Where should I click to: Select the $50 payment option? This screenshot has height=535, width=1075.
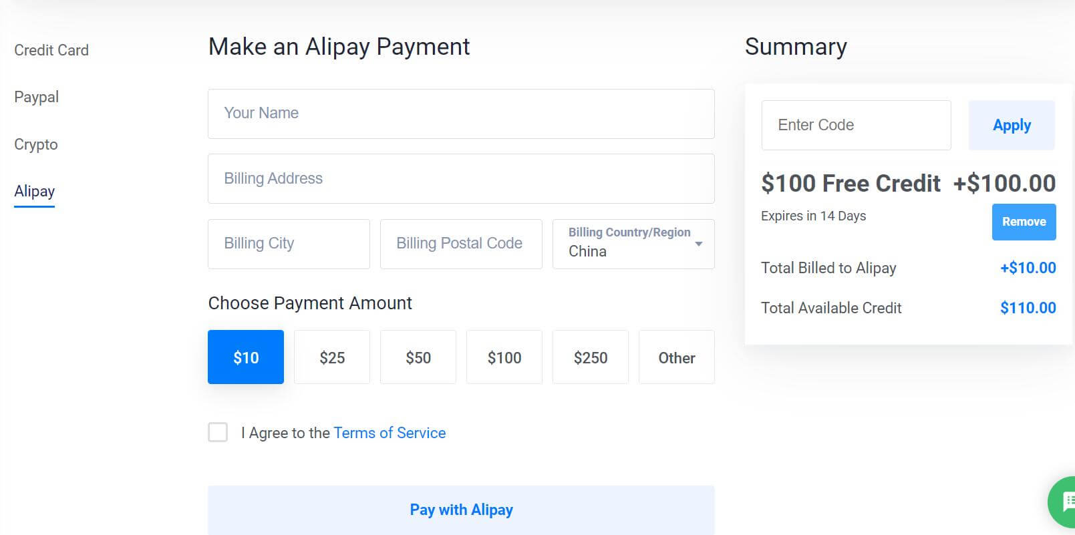click(418, 357)
